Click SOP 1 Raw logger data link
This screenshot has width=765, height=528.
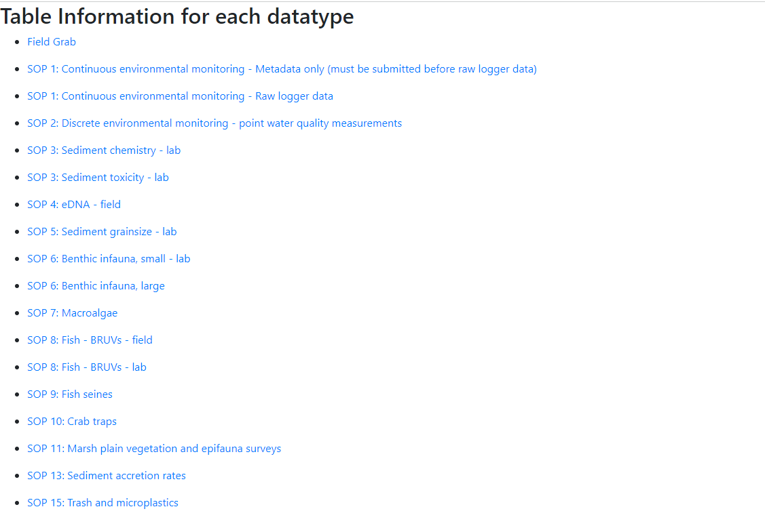click(x=180, y=96)
